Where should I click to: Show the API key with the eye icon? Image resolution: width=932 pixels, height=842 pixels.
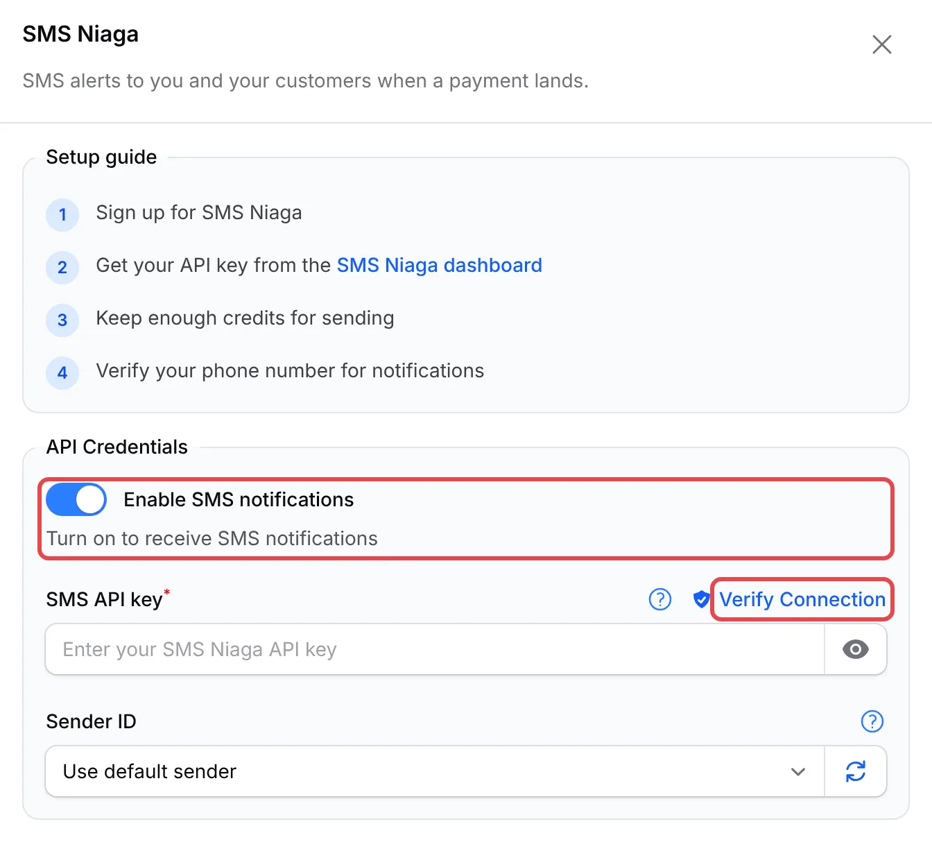tap(856, 649)
